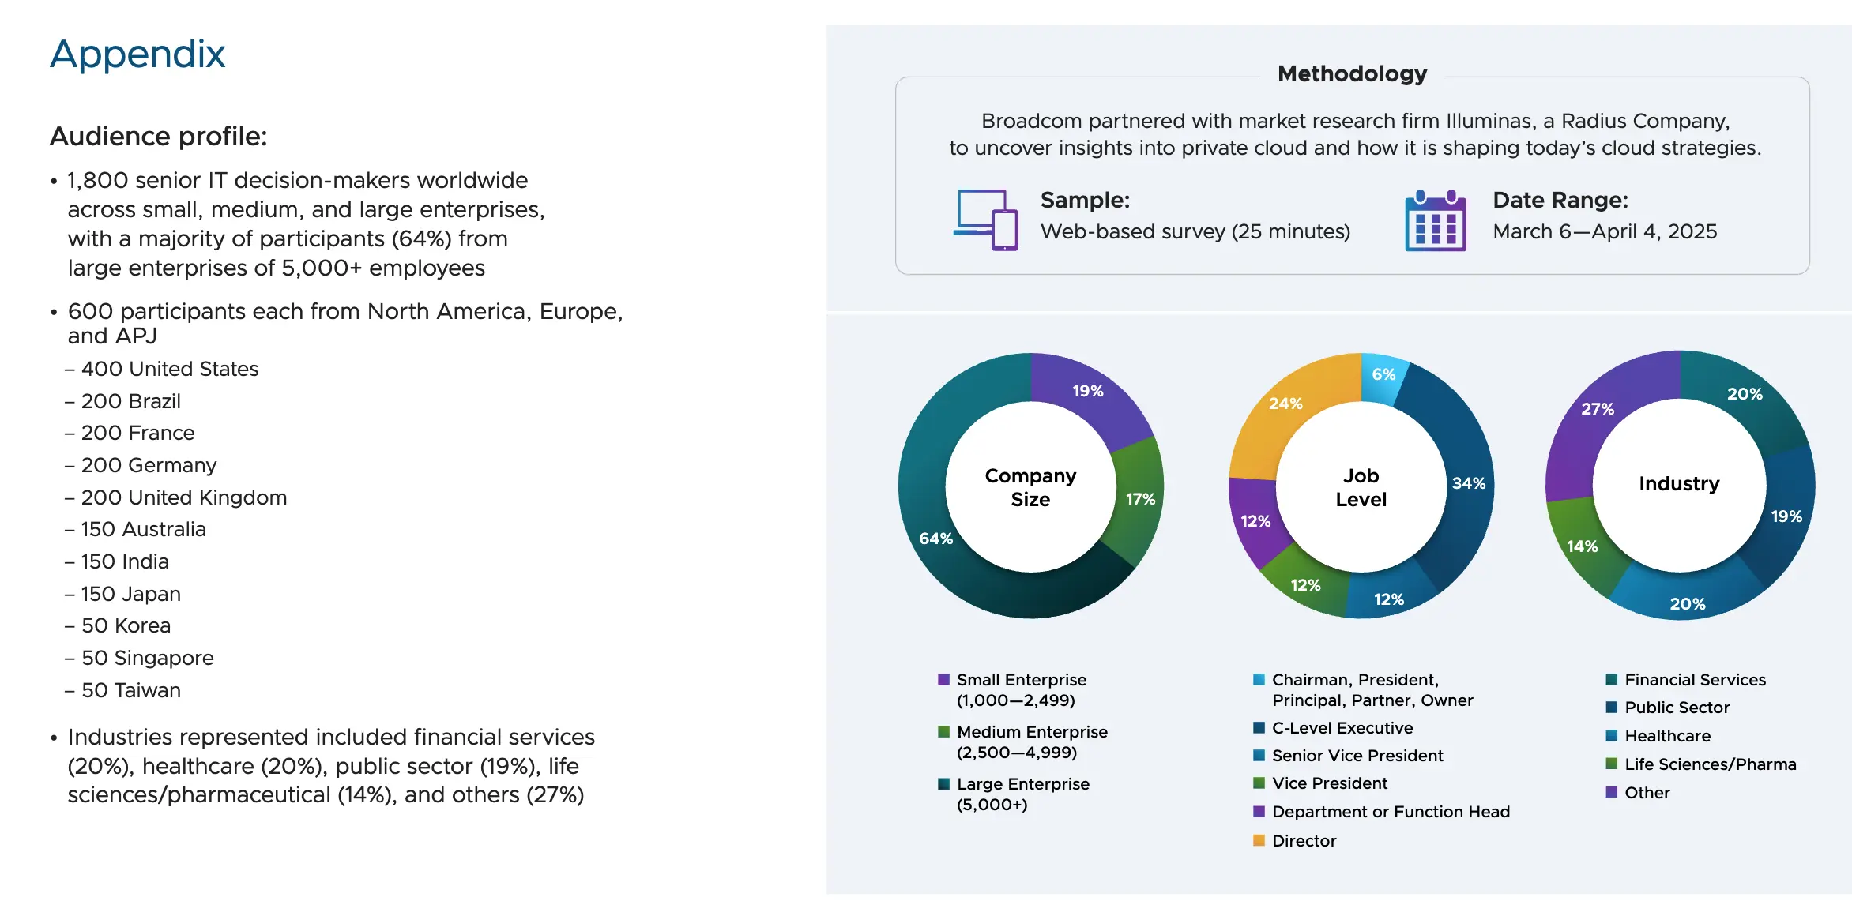Click the 24% orange segment of Job Level chart
The image size is (1852, 916).
(x=1285, y=404)
